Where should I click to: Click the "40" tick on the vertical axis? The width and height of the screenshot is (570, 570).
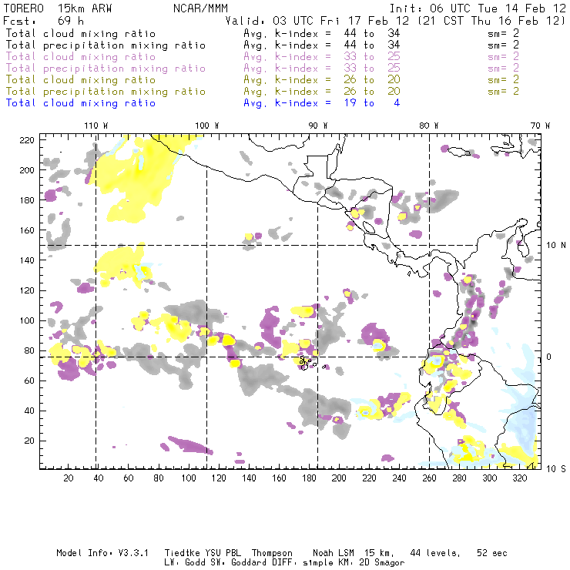click(x=30, y=411)
